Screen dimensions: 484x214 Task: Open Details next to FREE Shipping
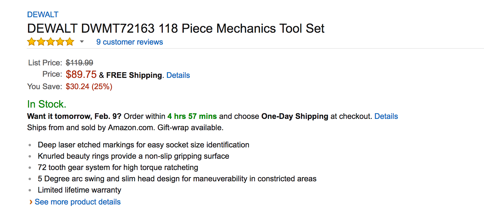(x=178, y=75)
